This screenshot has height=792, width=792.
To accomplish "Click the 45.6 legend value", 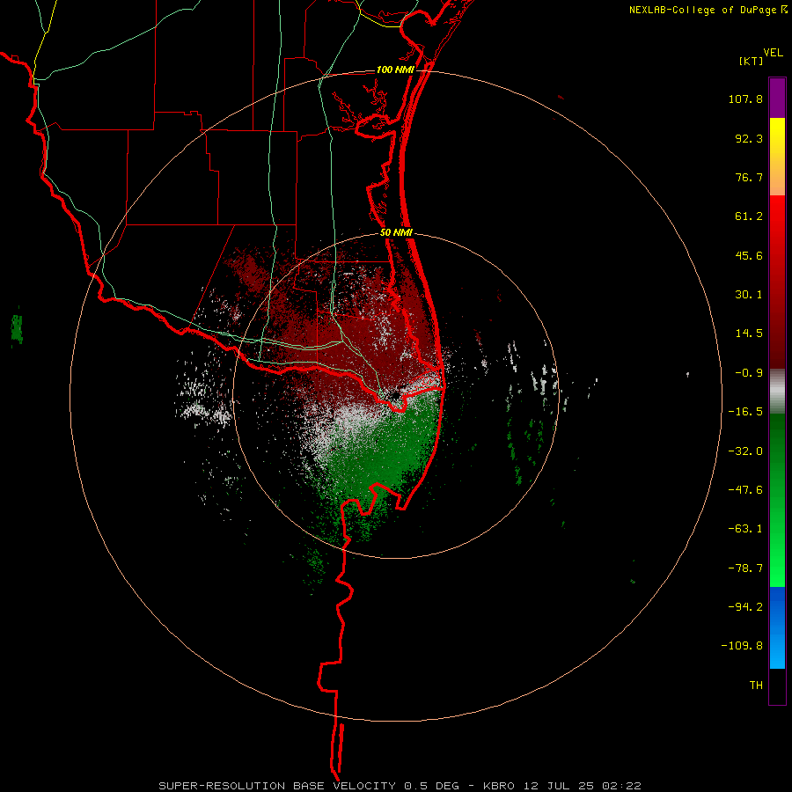I will click(x=749, y=255).
